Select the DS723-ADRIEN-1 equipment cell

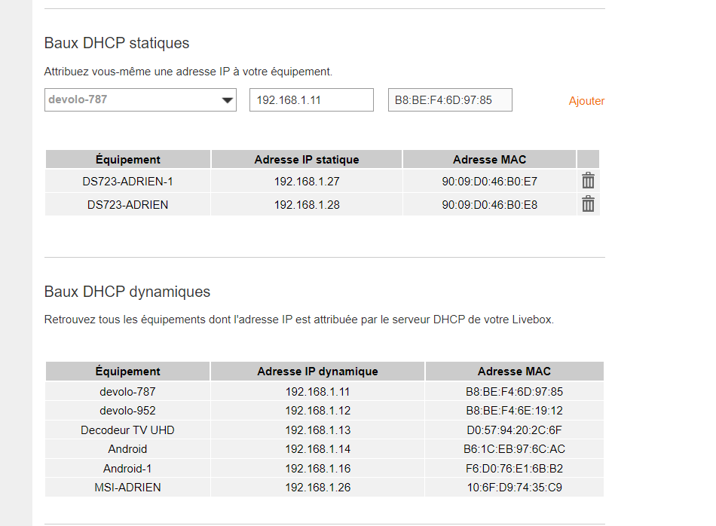pyautogui.click(x=128, y=181)
